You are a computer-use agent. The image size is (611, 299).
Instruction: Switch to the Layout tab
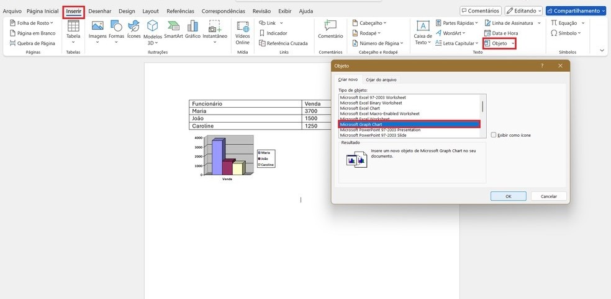pyautogui.click(x=150, y=11)
